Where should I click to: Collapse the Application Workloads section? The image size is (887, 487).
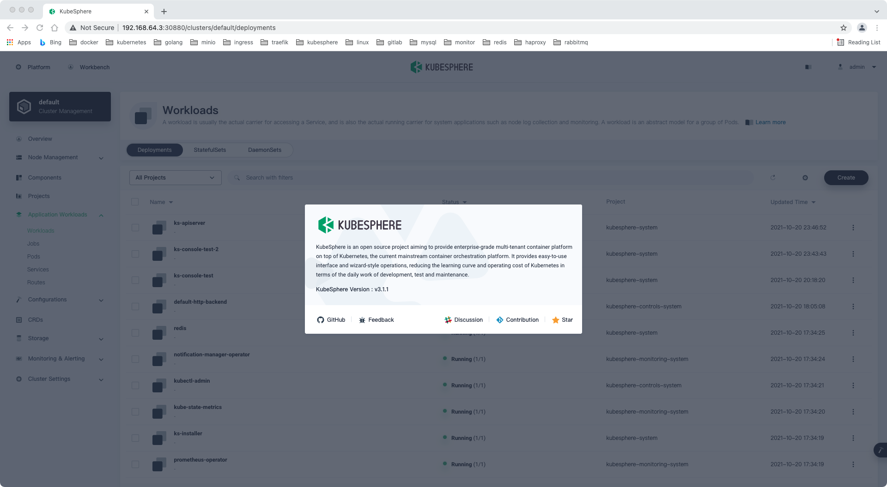tap(101, 215)
